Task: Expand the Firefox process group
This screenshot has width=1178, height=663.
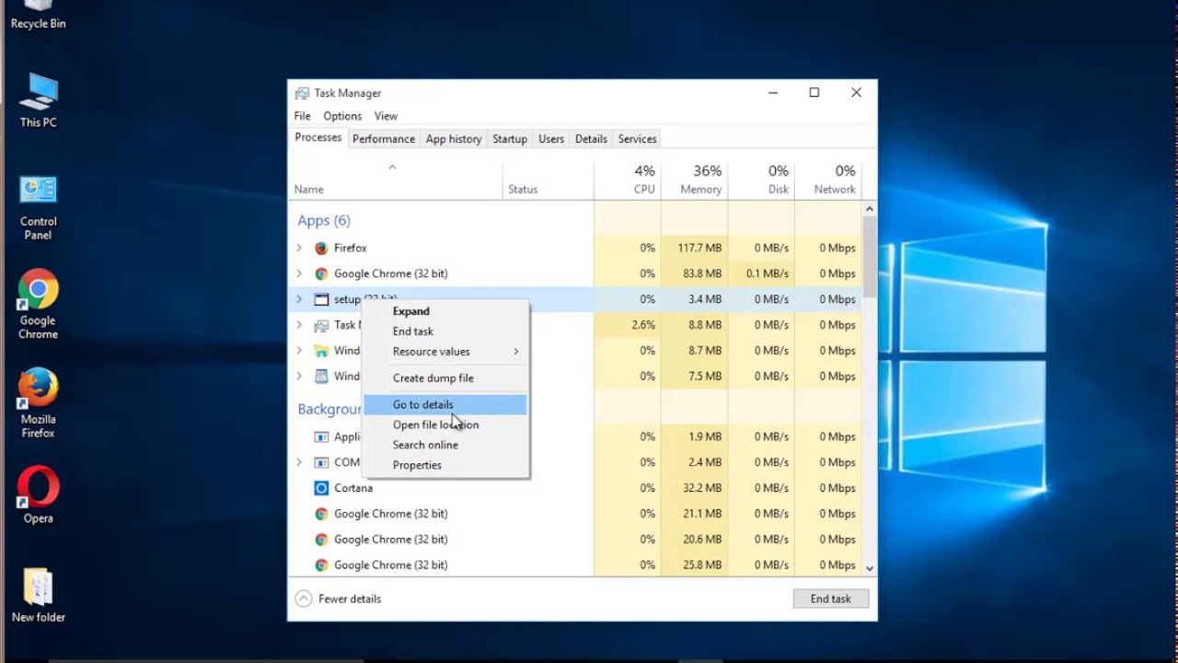Action: coord(299,248)
